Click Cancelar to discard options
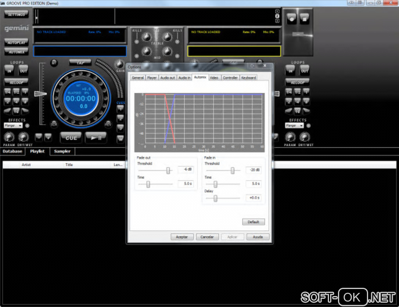 pyautogui.click(x=207, y=237)
